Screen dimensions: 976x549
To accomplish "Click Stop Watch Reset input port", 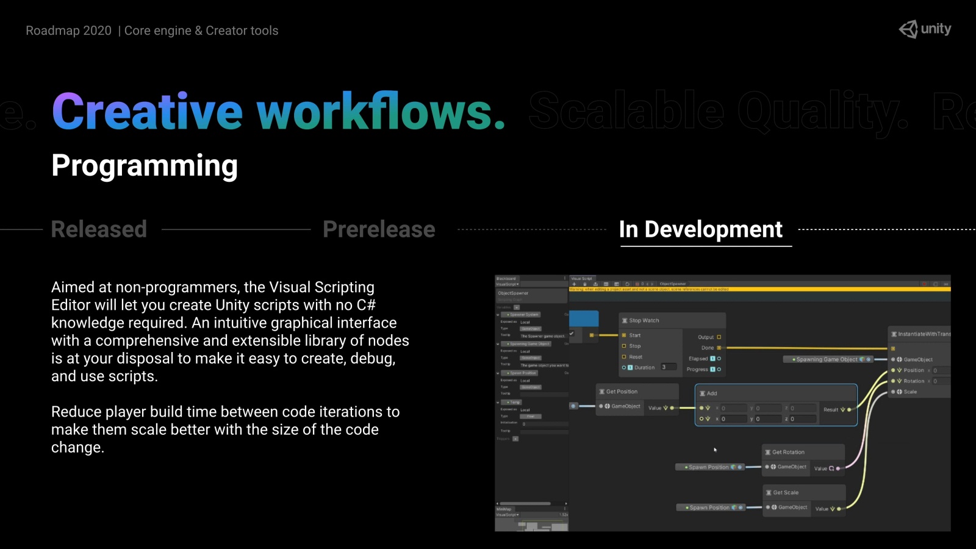I will pyautogui.click(x=624, y=357).
